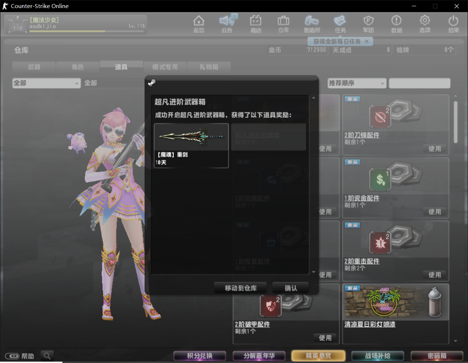The image size is (468, 363).
Task: Open the 战场补给 button
Action: pyautogui.click(x=378, y=356)
